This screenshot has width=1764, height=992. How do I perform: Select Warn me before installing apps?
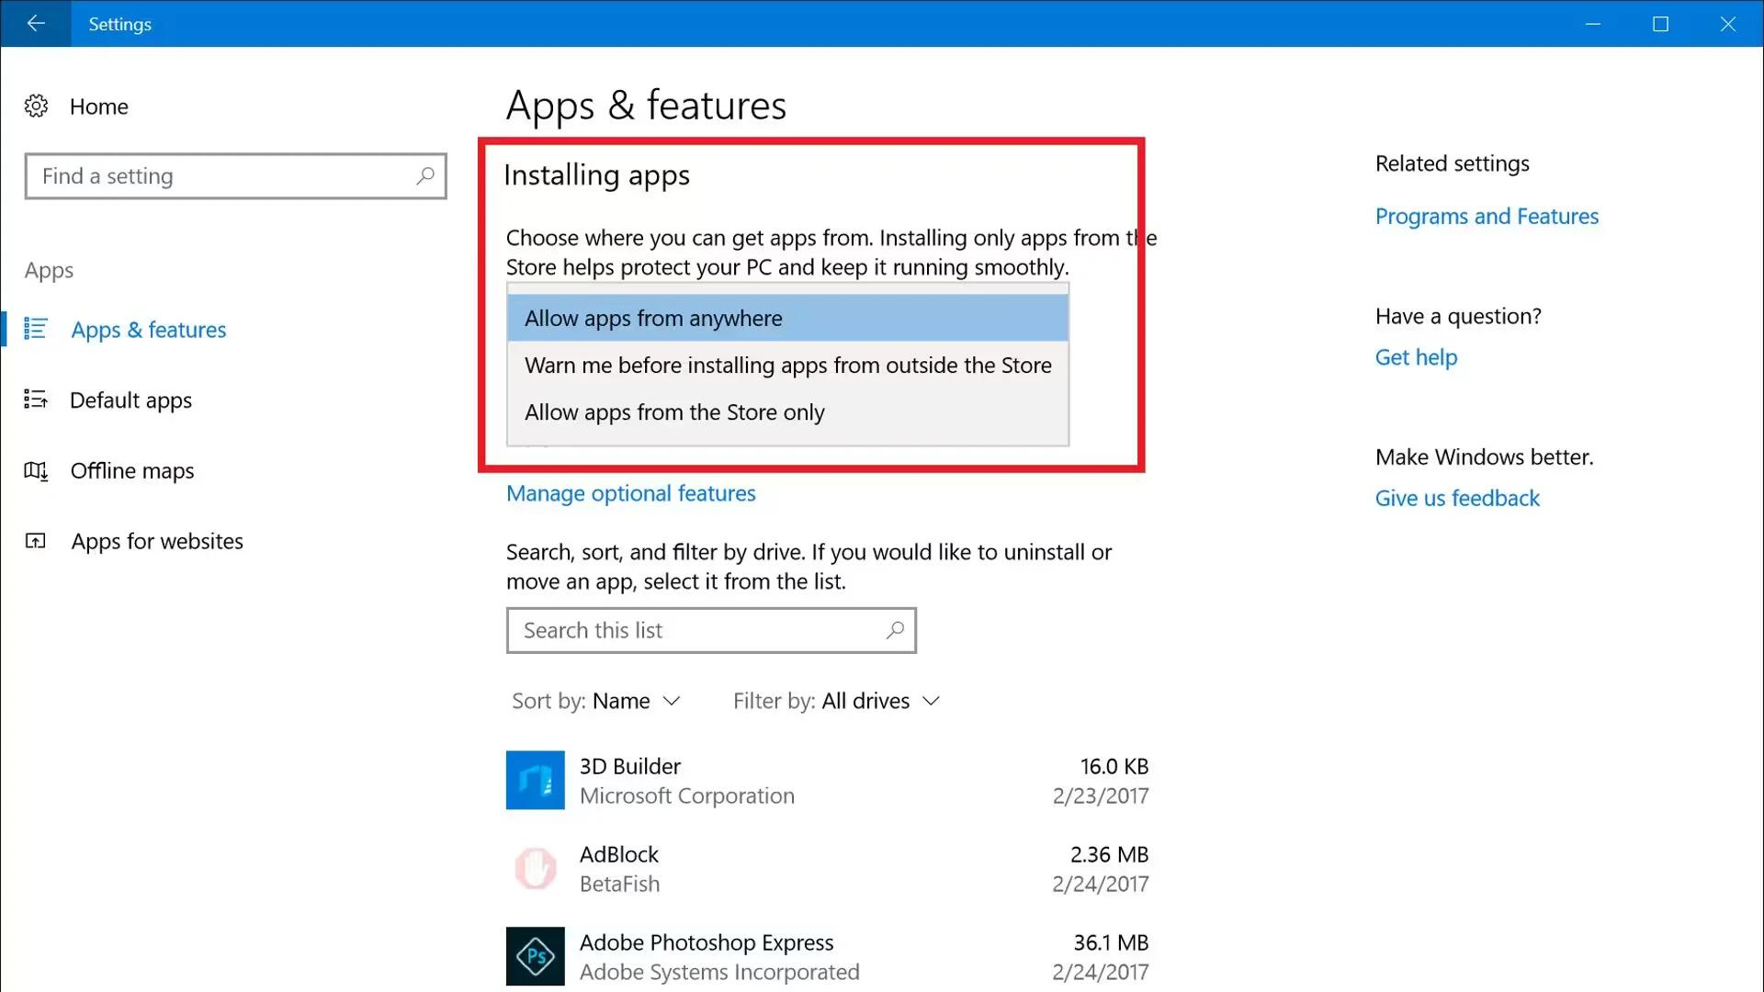click(787, 365)
